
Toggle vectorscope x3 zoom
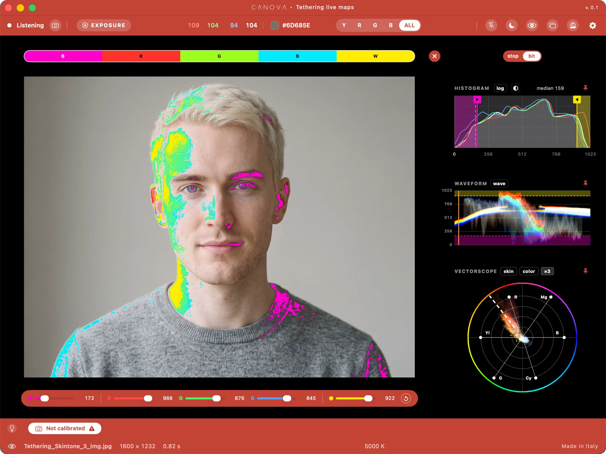[547, 271]
